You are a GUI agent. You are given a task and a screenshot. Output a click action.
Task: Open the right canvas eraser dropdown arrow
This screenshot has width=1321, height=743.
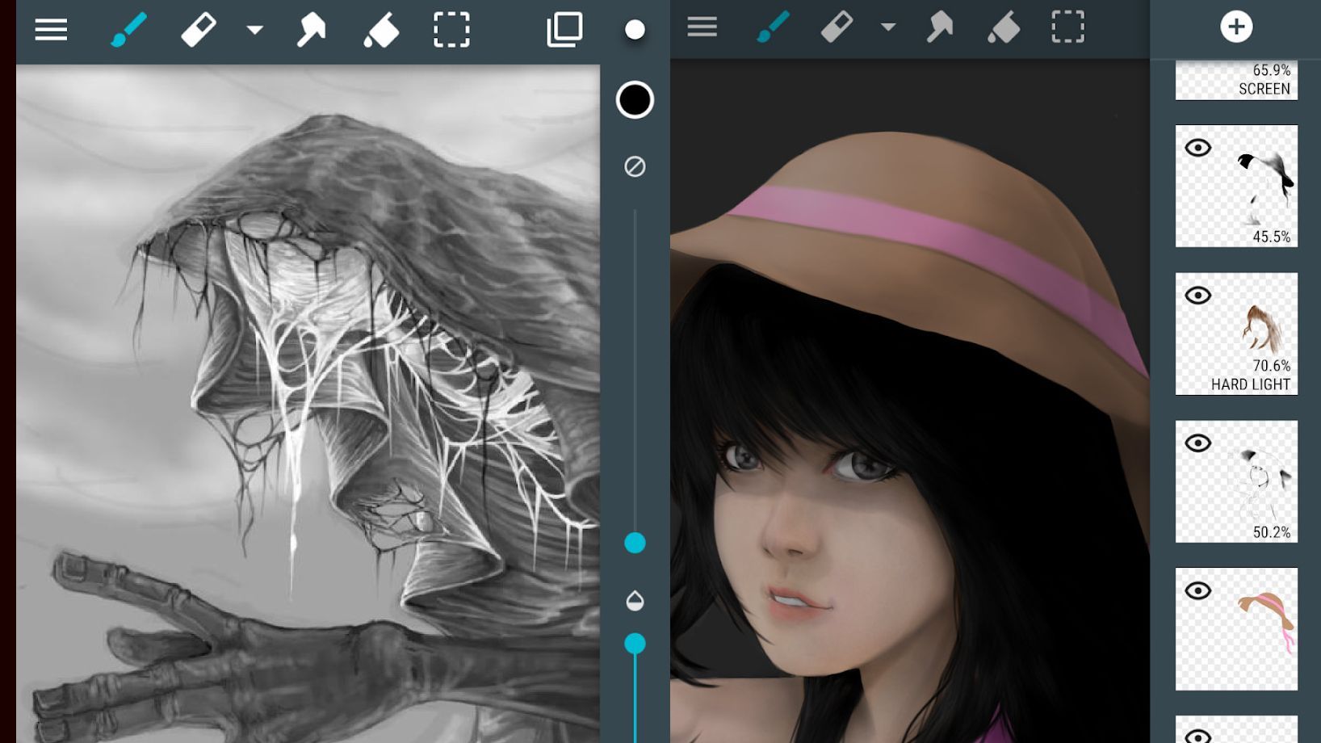888,27
